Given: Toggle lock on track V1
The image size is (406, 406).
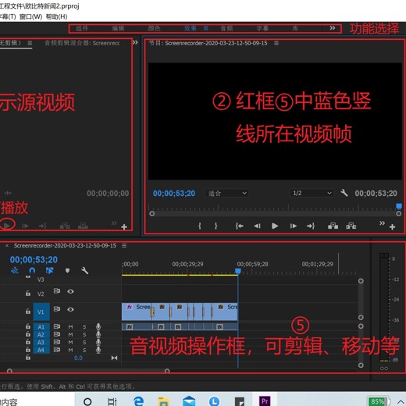Looking at the screenshot, I should (x=28, y=311).
